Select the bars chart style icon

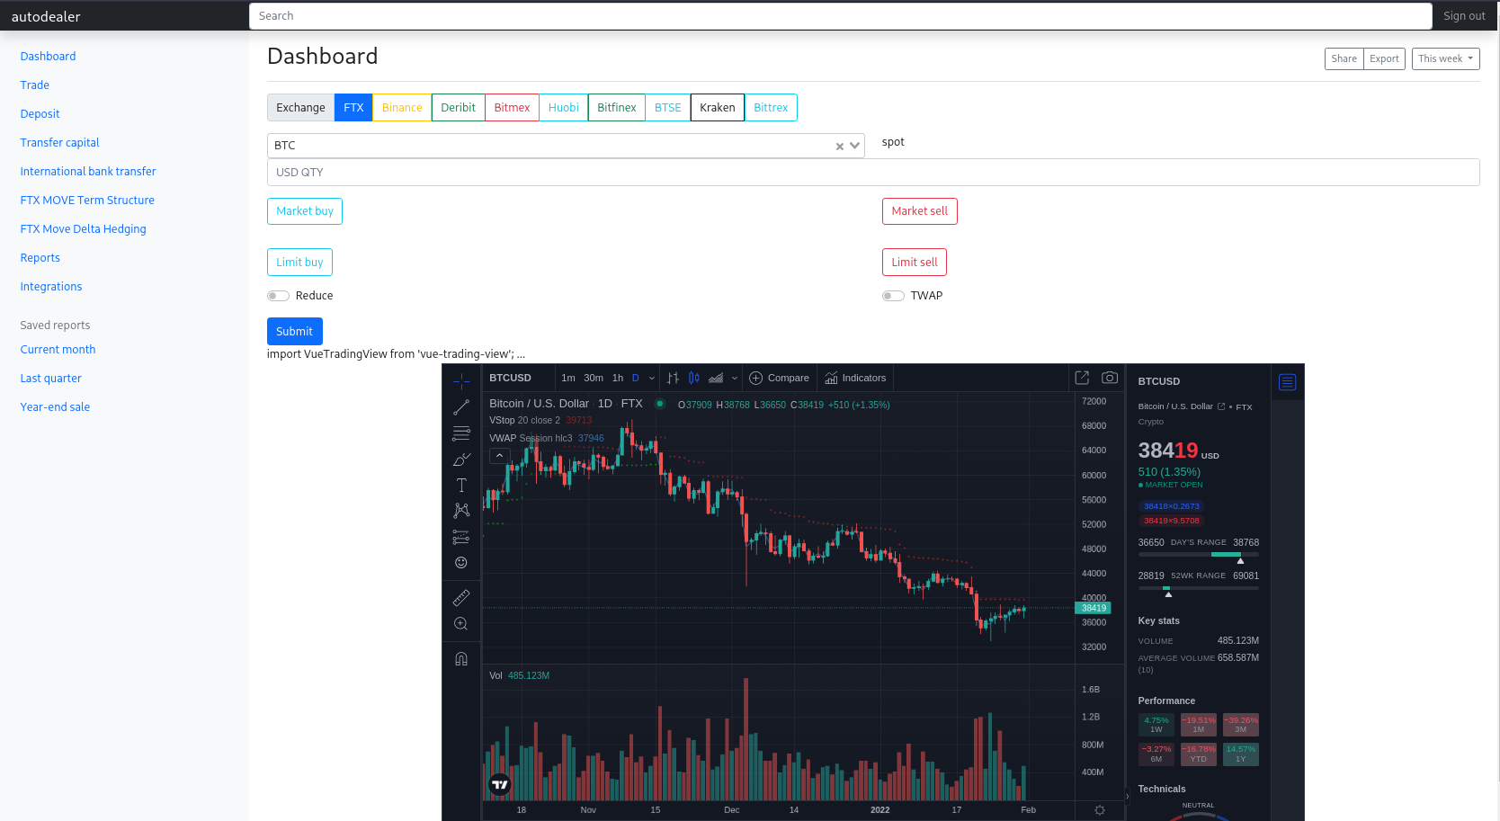[x=673, y=378]
